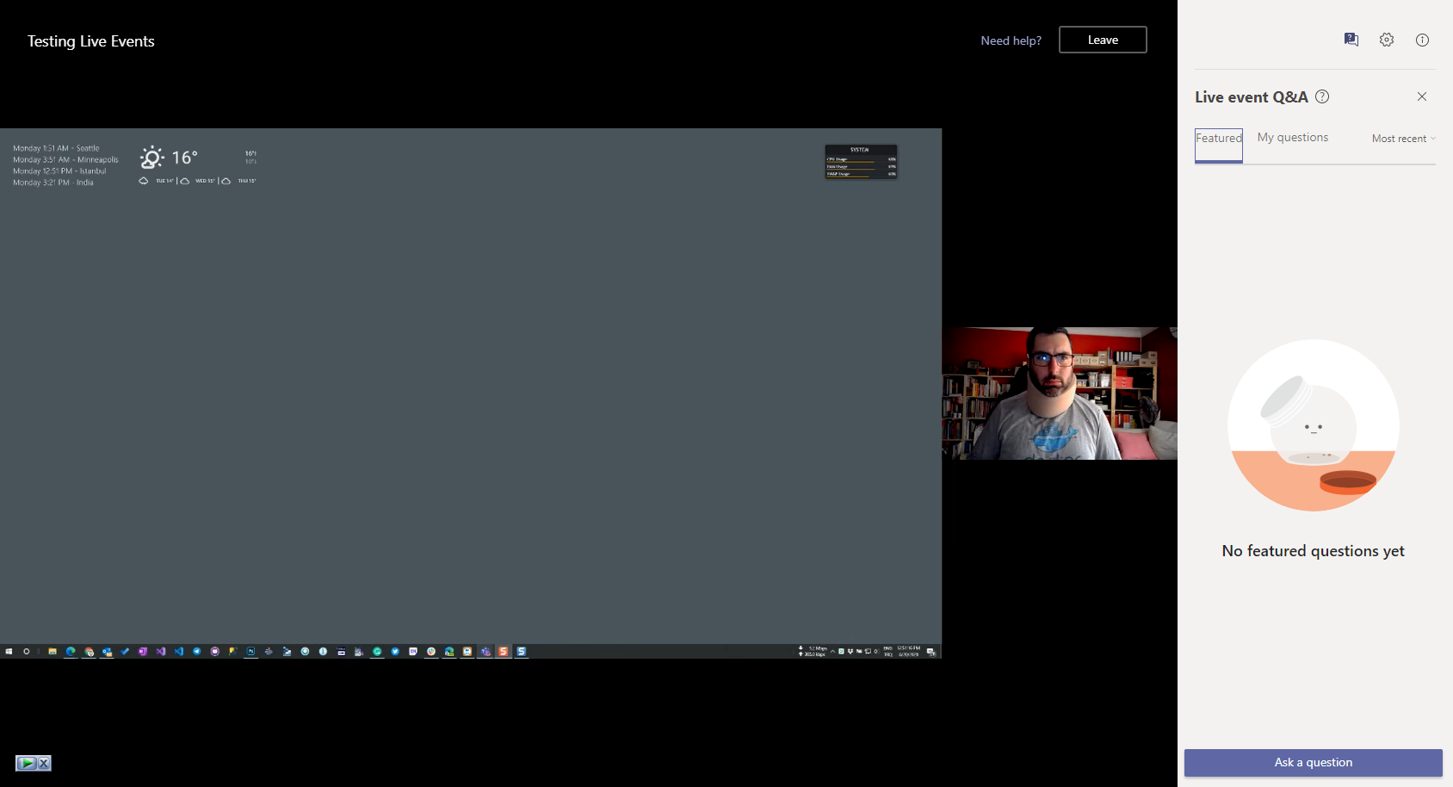The width and height of the screenshot is (1453, 787).
Task: Select the My questions tab
Action: pos(1292,138)
